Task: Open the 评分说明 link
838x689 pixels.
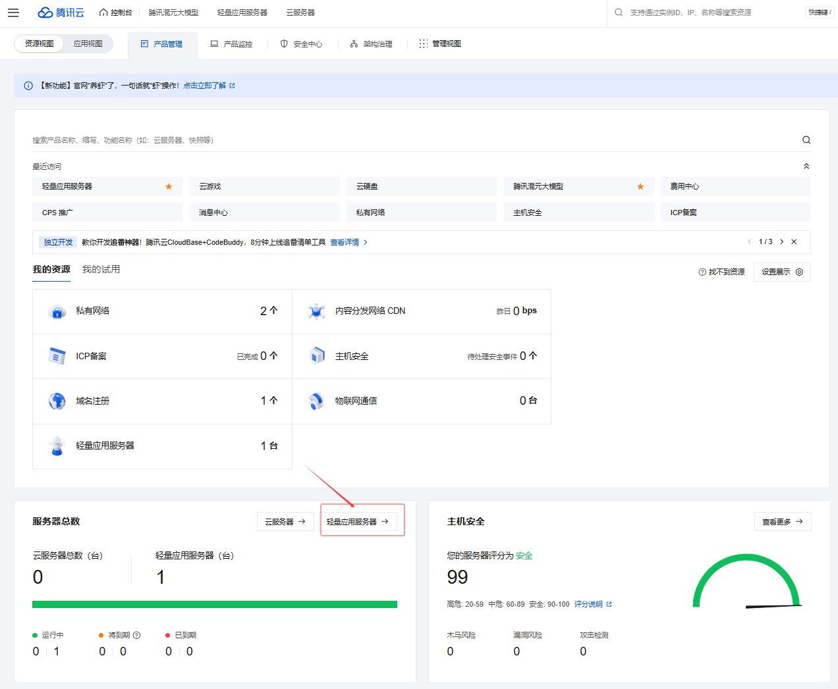Action: 593,604
